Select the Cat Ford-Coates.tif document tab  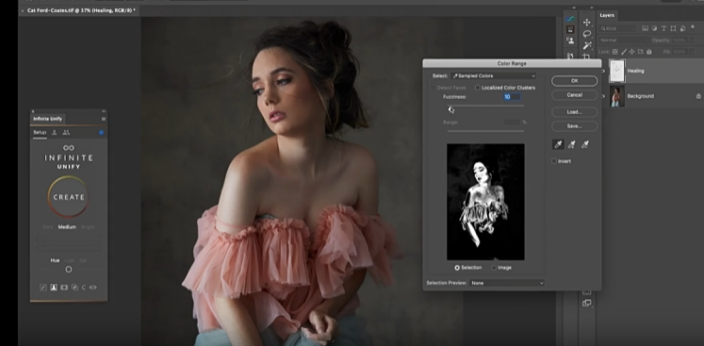81,10
